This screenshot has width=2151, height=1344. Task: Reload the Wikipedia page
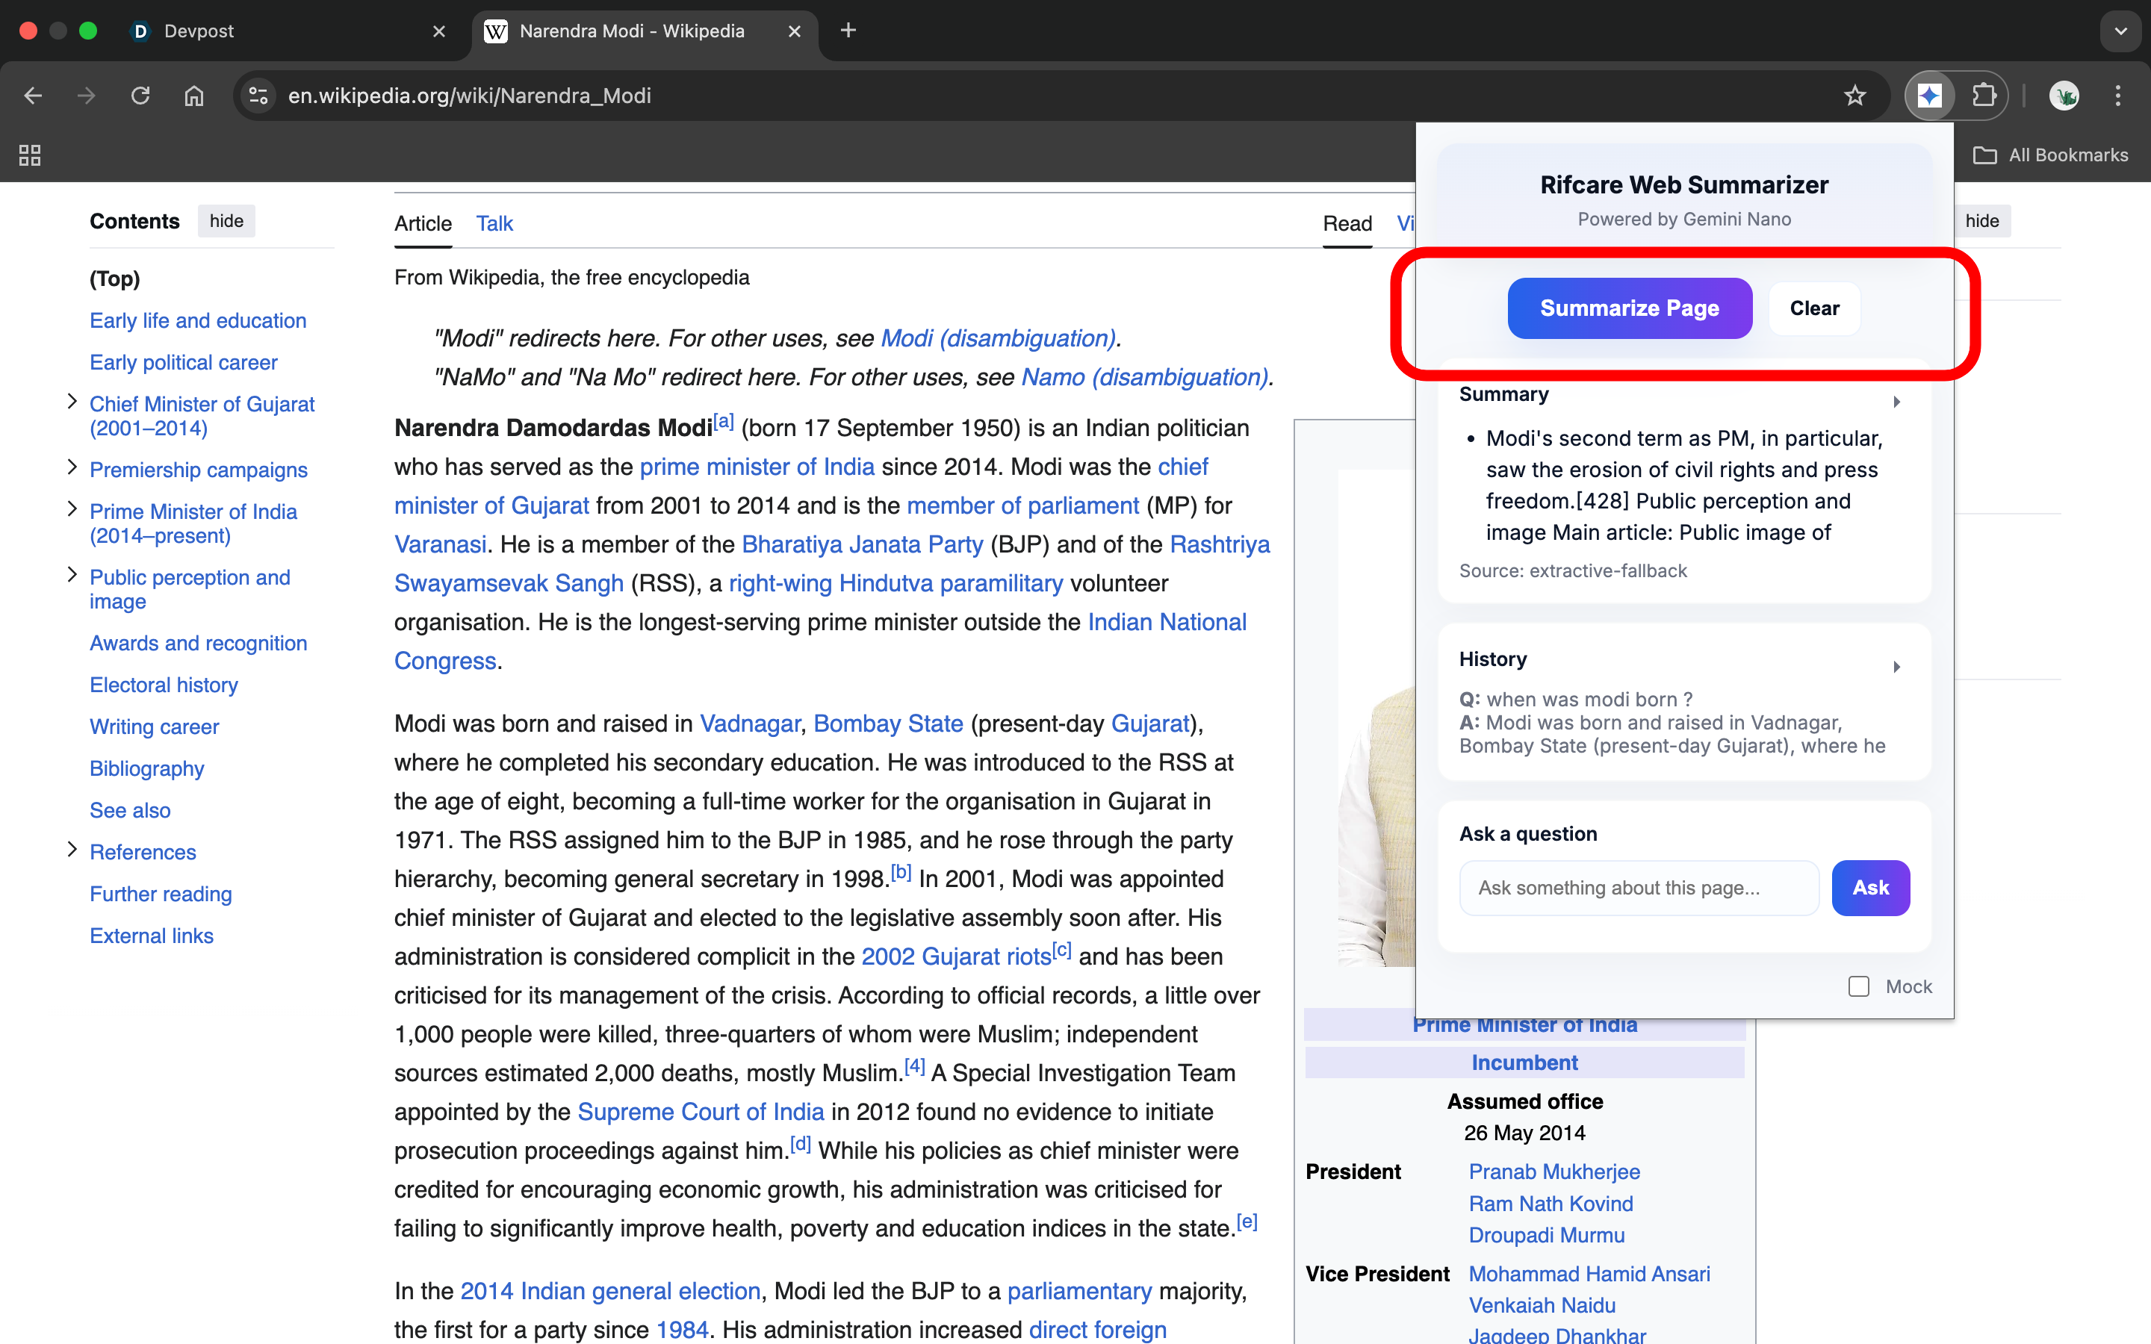click(x=140, y=95)
